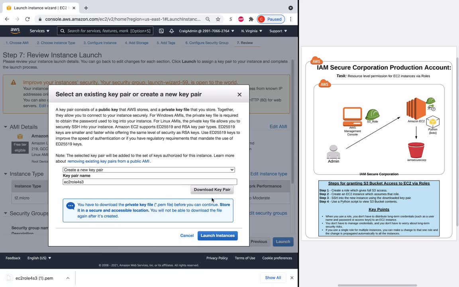Image resolution: width=459 pixels, height=287 pixels.
Task: Open the Chrome extensions puzzle icon
Action: [251, 19]
